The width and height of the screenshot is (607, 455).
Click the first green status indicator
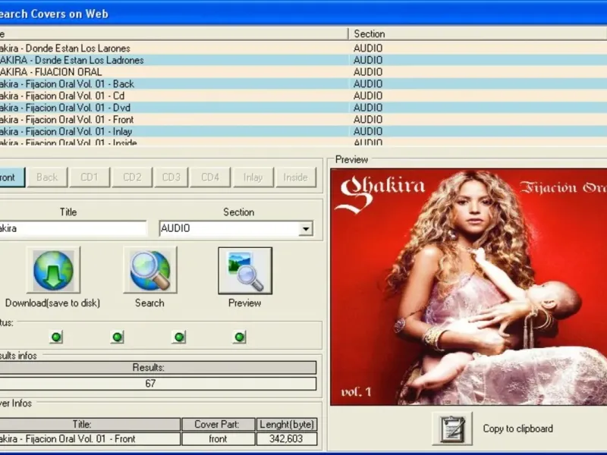click(x=56, y=337)
